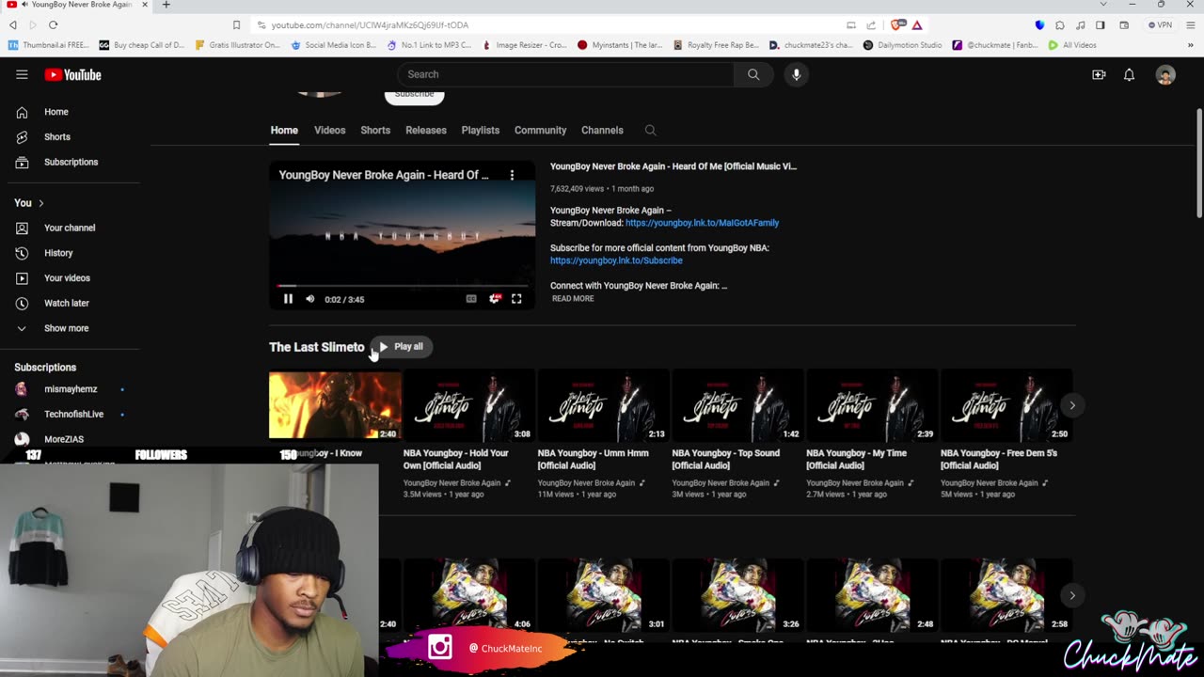This screenshot has height=677, width=1204.
Task: Open Hold Your Own official audio thumbnail
Action: (468, 405)
